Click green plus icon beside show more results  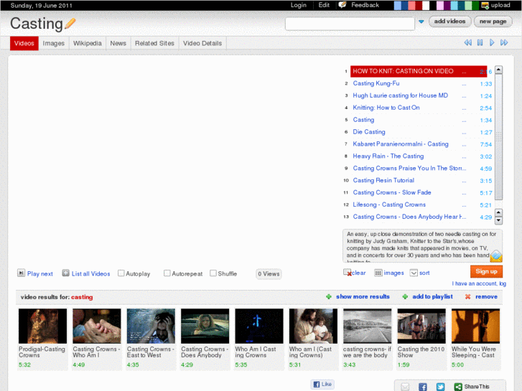[329, 296]
